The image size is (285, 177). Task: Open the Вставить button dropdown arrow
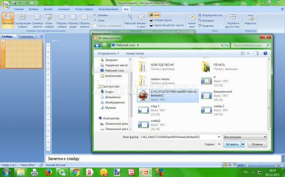243,144
